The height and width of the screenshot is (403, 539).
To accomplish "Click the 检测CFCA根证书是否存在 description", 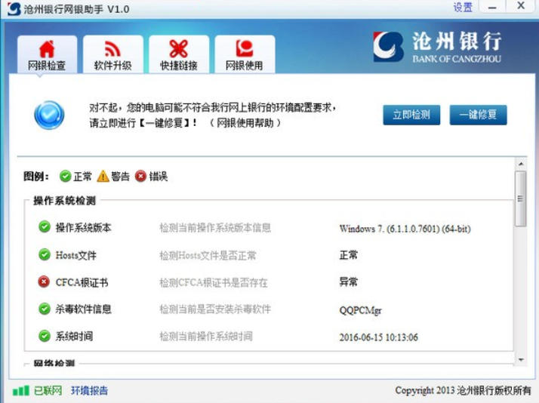I will [x=214, y=283].
